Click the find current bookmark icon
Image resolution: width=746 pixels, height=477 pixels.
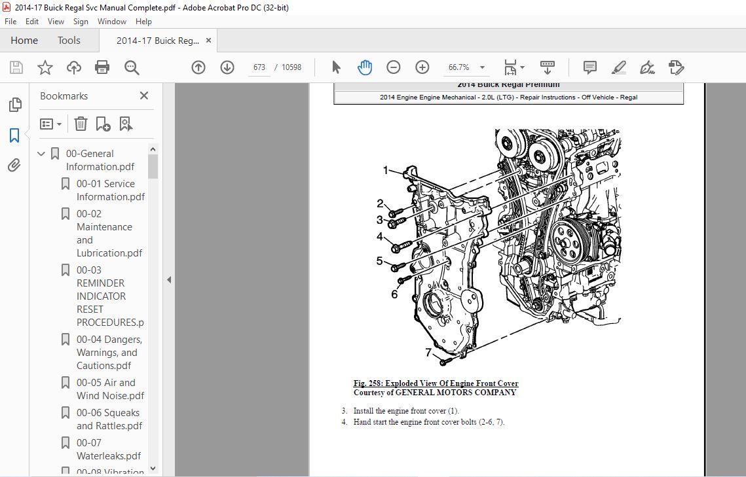coord(126,124)
